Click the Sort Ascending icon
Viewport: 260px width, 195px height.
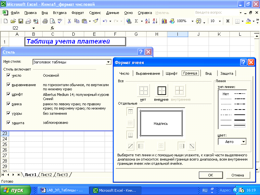pos(148,21)
